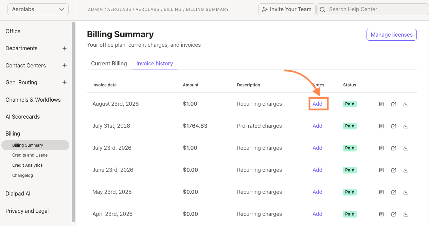Click the plus icon beside Geo. Routing

pos(65,82)
